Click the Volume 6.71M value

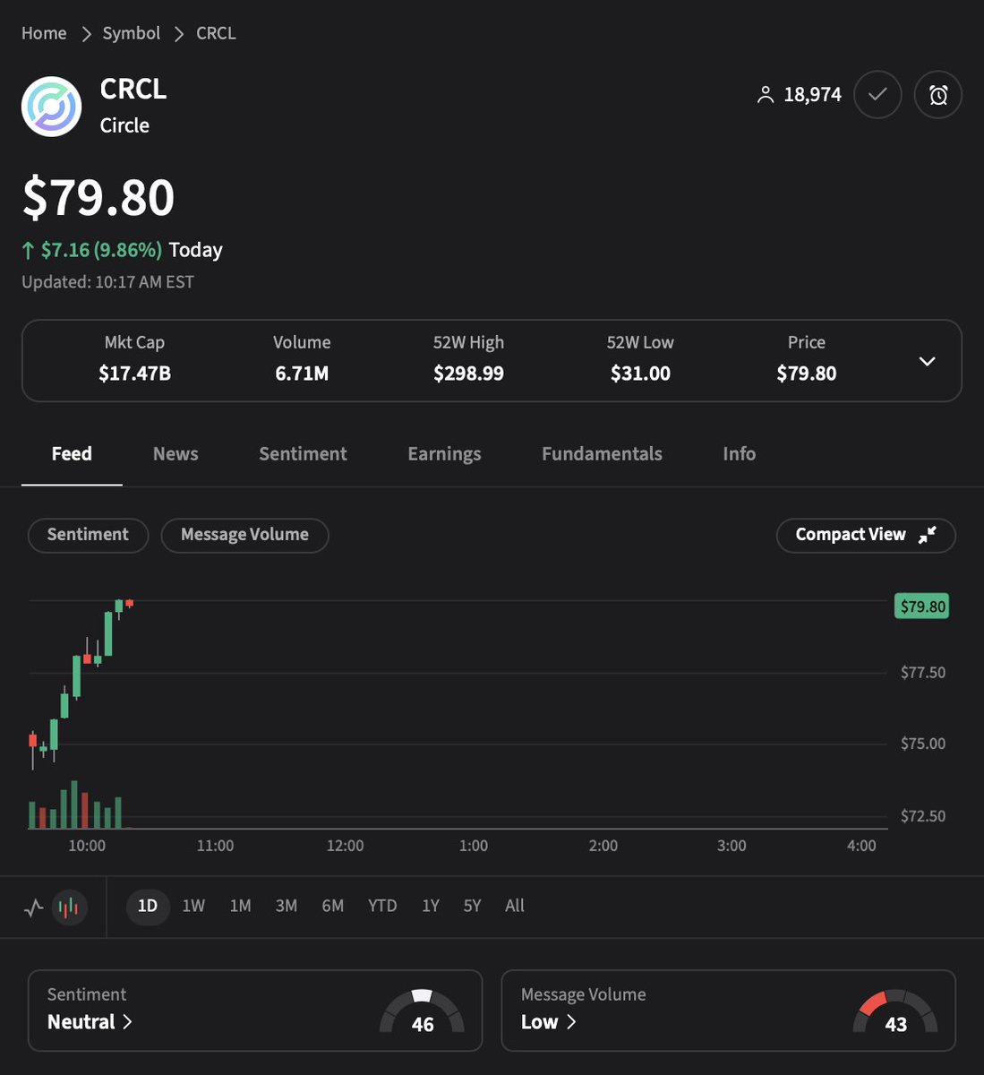[302, 374]
